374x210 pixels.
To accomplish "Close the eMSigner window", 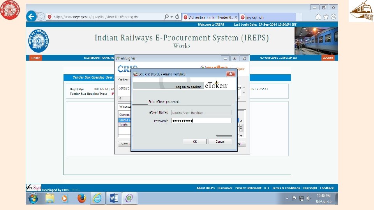I will 244,58.
